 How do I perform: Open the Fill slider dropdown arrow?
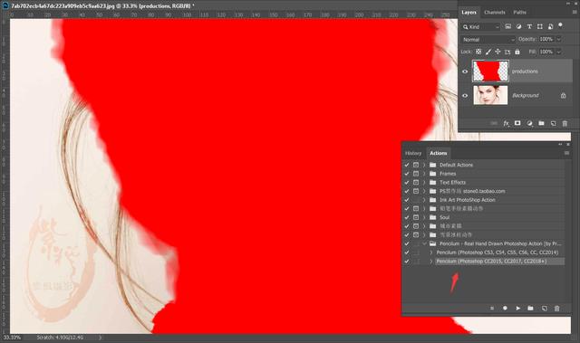tap(559, 52)
